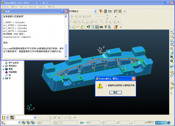175x126 pixels.
Task: Open the workplane combo dropdown in status bar
Action: [19, 123]
